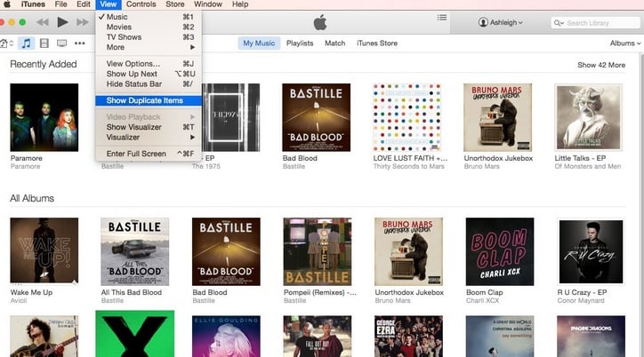This screenshot has width=644, height=357.
Task: Open Boom Clap album cover
Action: [x=500, y=251]
